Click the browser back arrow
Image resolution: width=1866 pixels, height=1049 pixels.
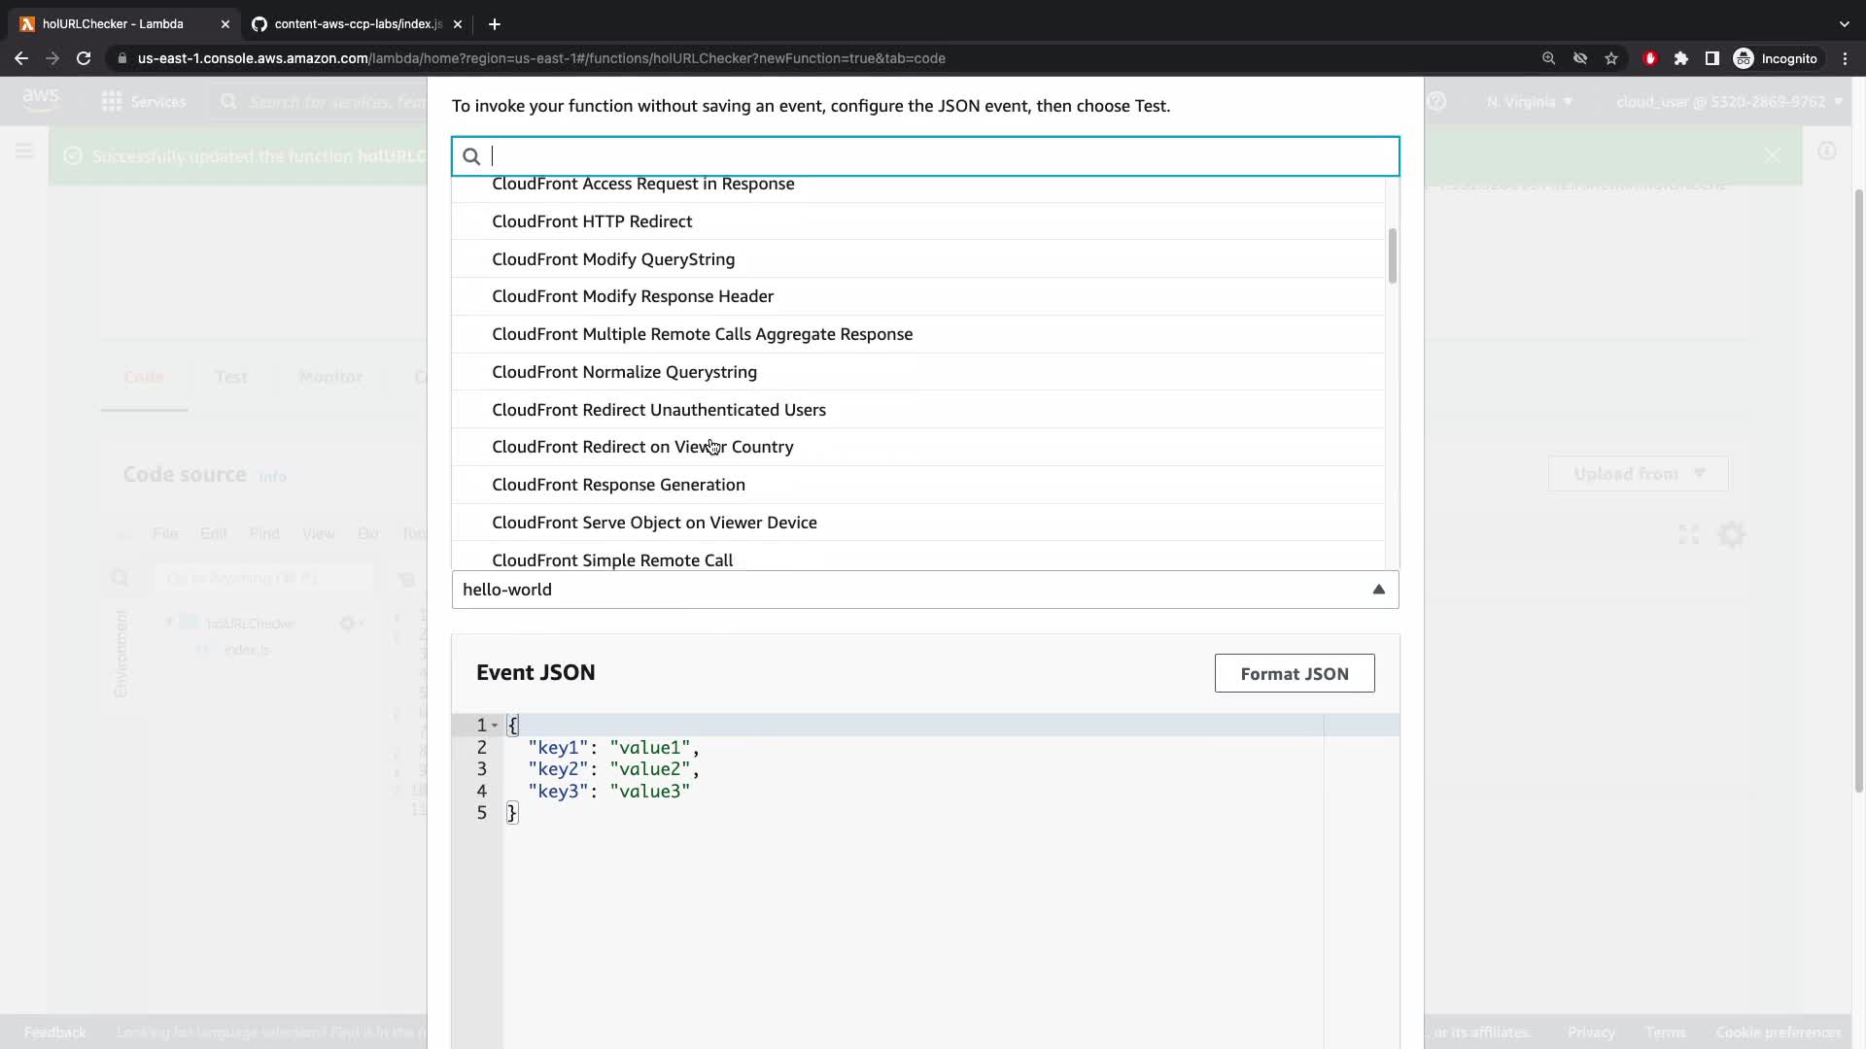(21, 58)
